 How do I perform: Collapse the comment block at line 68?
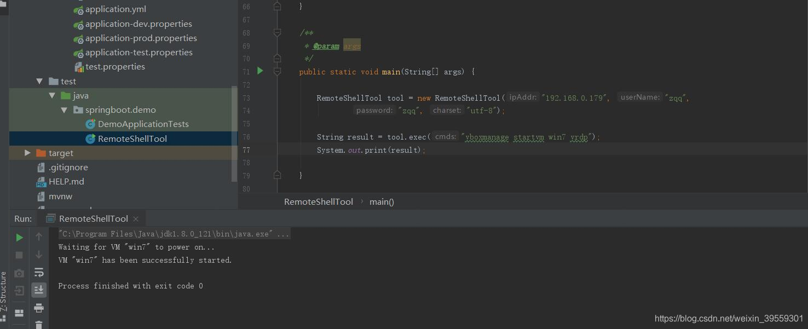pos(277,32)
